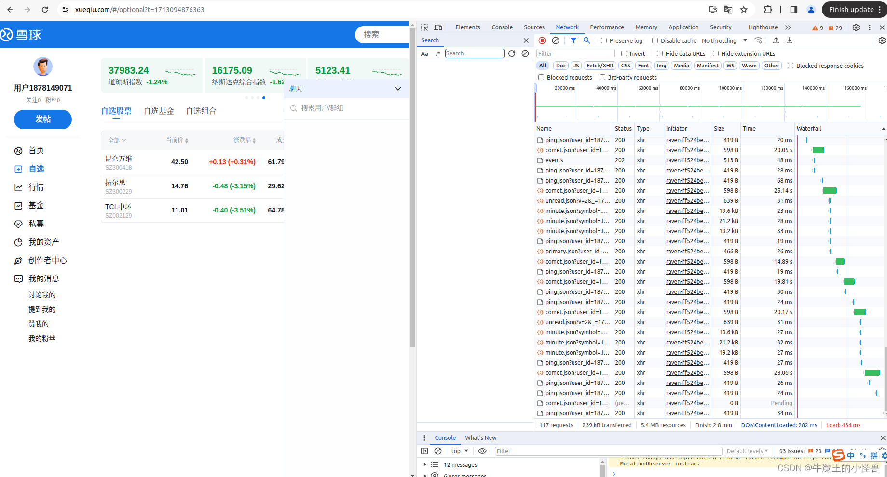The image size is (887, 477).
Task: Enable Disable cache checkbox
Action: 655,40
